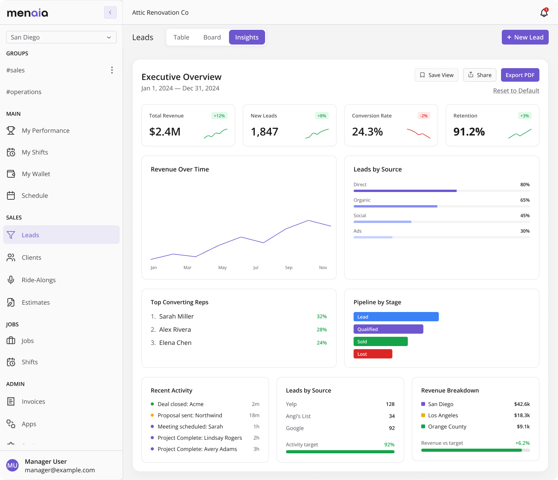Click the Ads source progress bar
Screen dimensions: 558x480
pos(442,237)
